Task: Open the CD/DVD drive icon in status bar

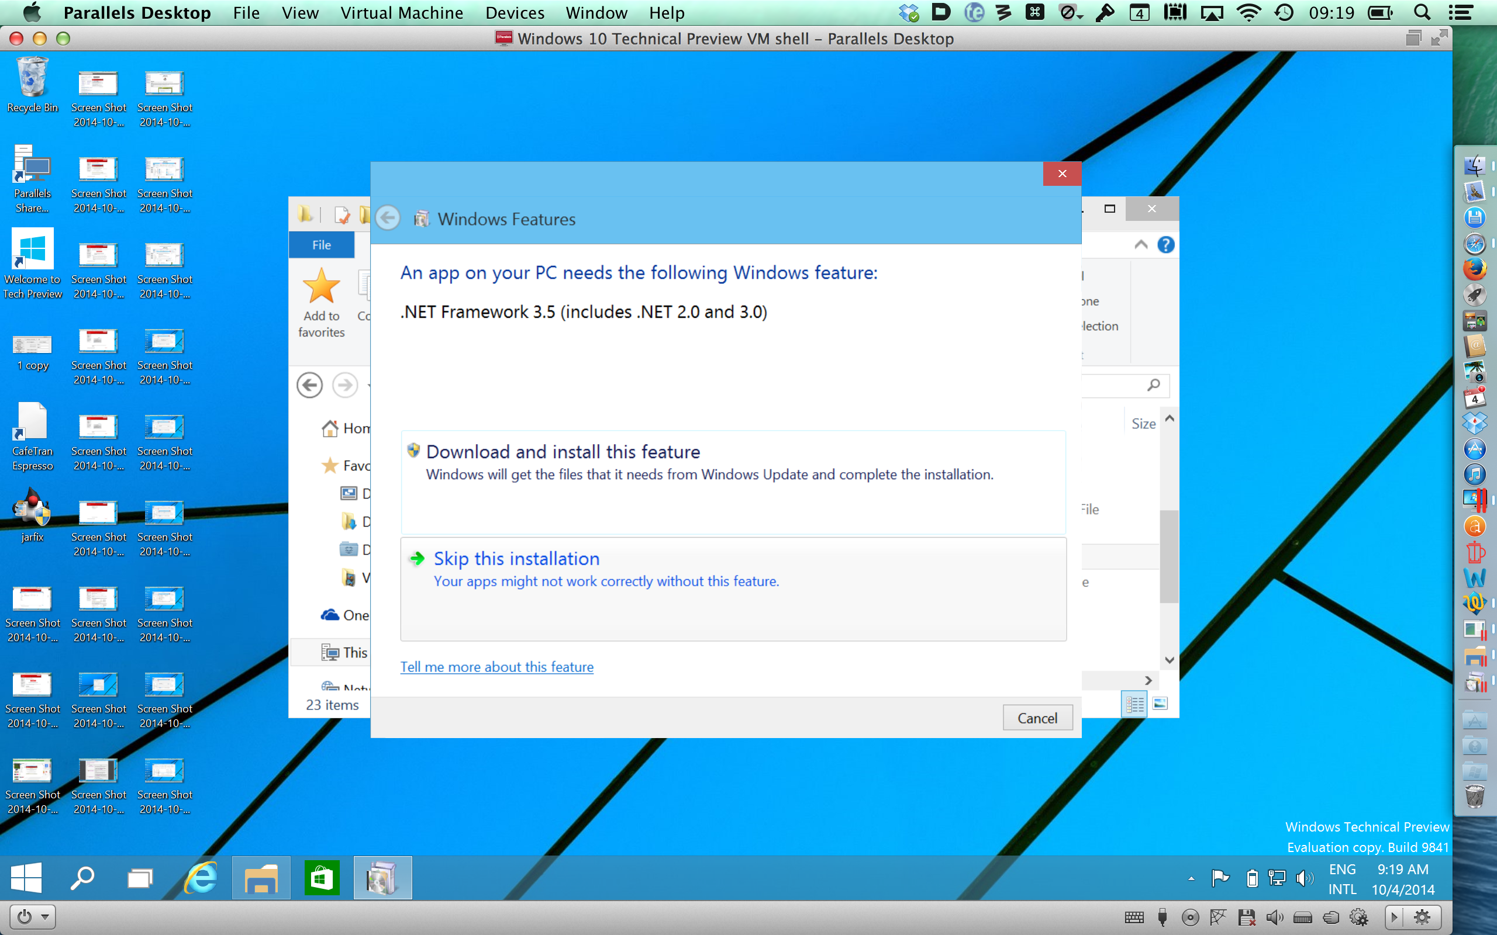Action: tap(1190, 917)
